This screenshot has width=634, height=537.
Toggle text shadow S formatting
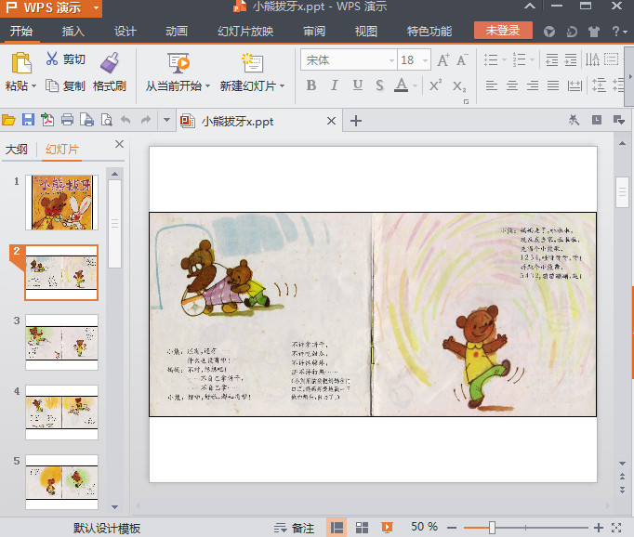[379, 85]
